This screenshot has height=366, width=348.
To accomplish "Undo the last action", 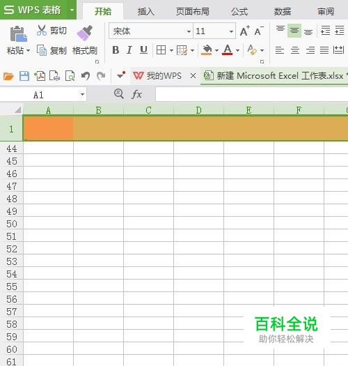I will 86,76.
